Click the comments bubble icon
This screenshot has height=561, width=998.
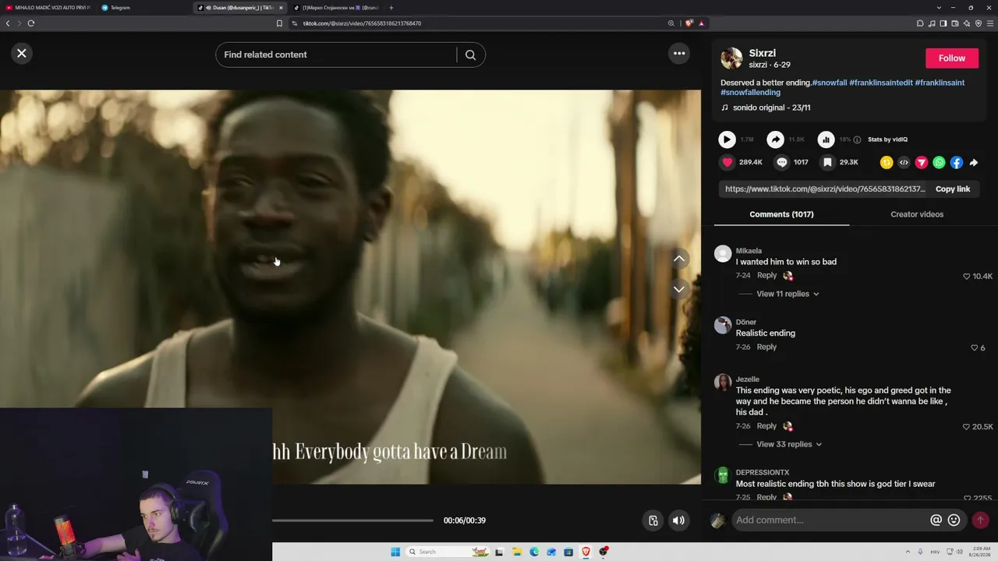(x=782, y=162)
